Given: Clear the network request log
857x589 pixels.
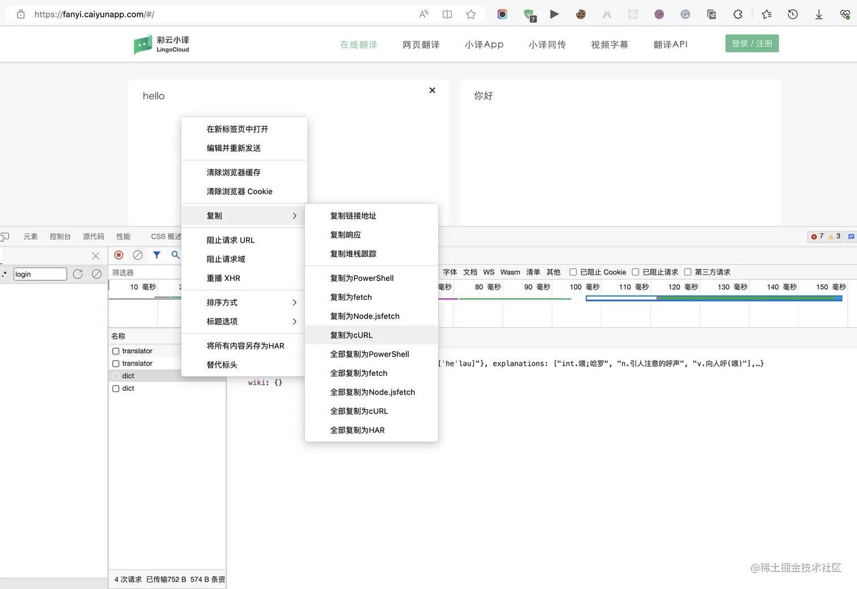Looking at the screenshot, I should click(x=138, y=255).
